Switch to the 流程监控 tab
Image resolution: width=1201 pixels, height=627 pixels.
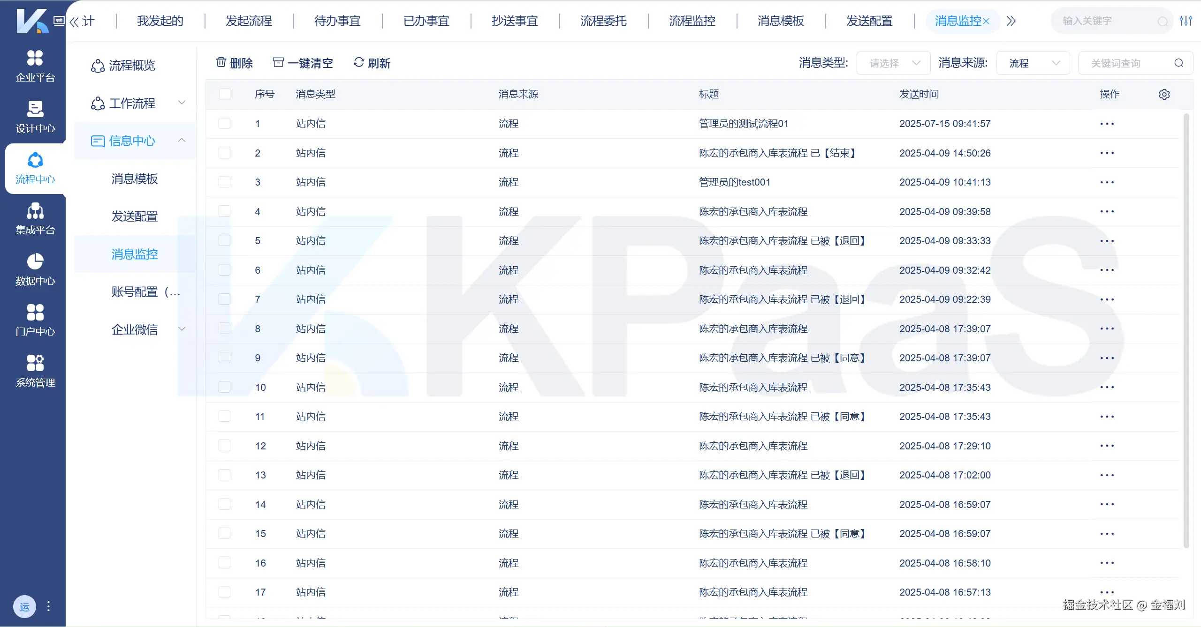pos(692,21)
